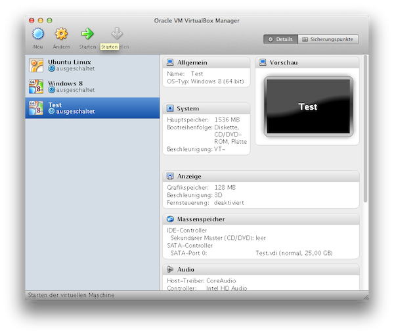394x335 pixels.
Task: Click the 'SATA-Controller' row
Action: [190, 245]
